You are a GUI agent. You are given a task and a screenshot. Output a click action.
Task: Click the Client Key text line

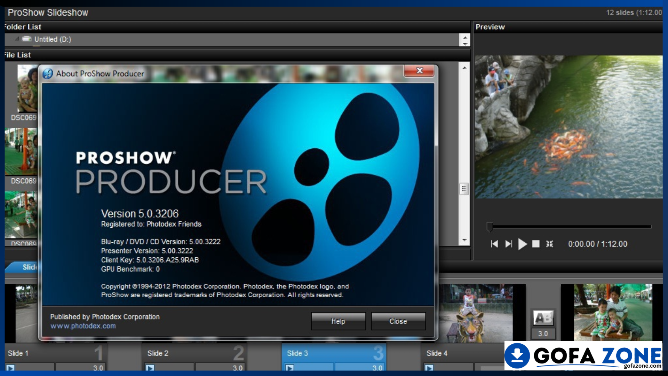coord(150,260)
